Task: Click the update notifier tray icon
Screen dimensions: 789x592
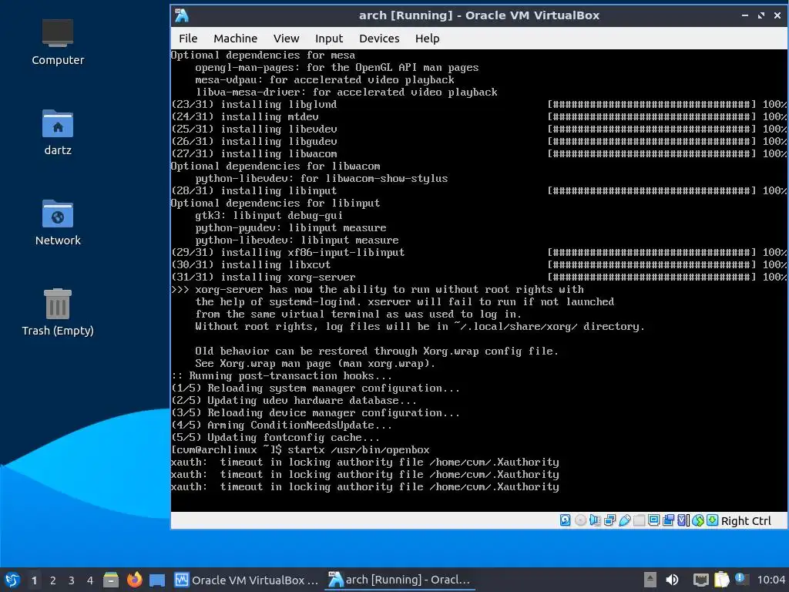Action: pyautogui.click(x=740, y=579)
